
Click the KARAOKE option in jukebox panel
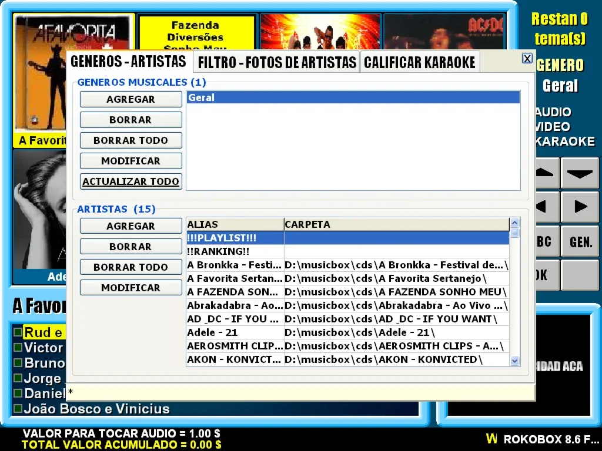click(x=565, y=142)
